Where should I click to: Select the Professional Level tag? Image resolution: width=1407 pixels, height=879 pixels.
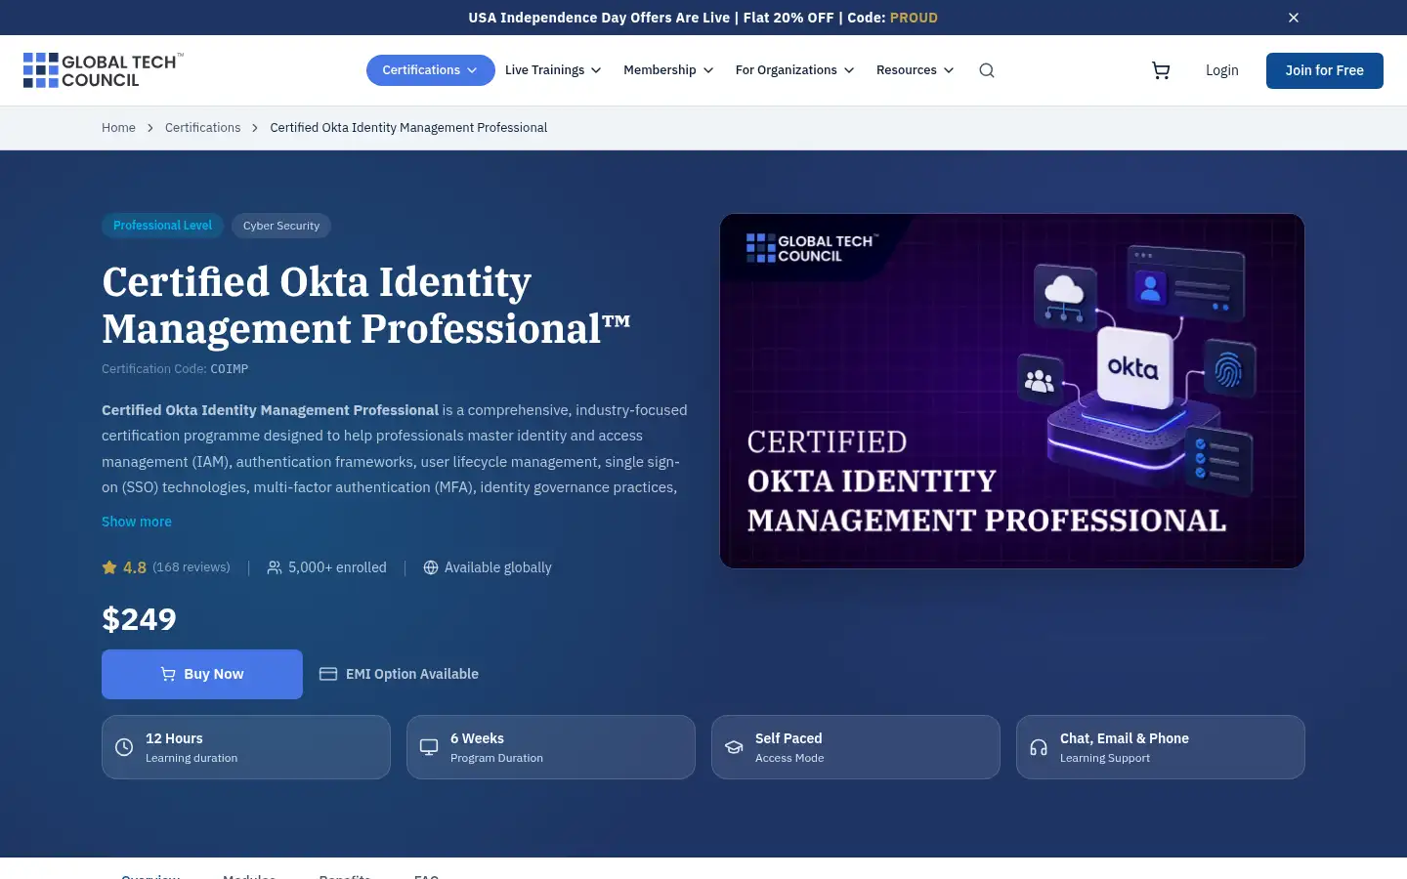[x=162, y=226]
